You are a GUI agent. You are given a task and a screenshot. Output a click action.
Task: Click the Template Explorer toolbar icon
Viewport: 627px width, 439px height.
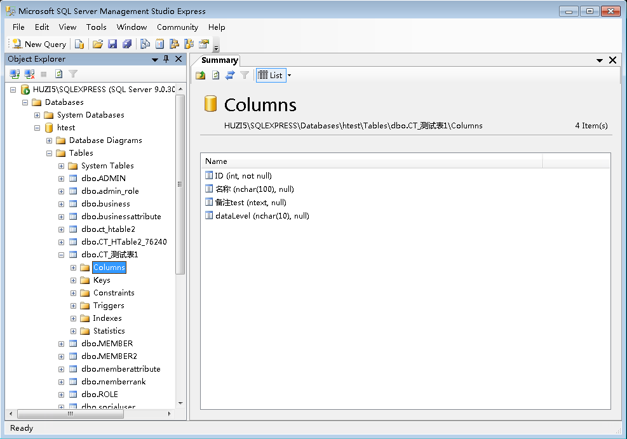click(x=189, y=44)
